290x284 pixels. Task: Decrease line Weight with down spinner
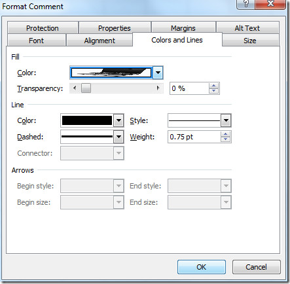[225, 139]
